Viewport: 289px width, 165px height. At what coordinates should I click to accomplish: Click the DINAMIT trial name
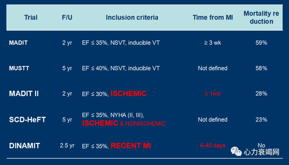(x=24, y=146)
